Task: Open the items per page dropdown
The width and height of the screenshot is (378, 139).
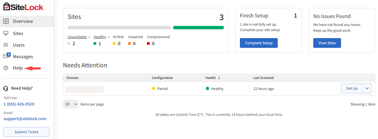Action: 71,104
